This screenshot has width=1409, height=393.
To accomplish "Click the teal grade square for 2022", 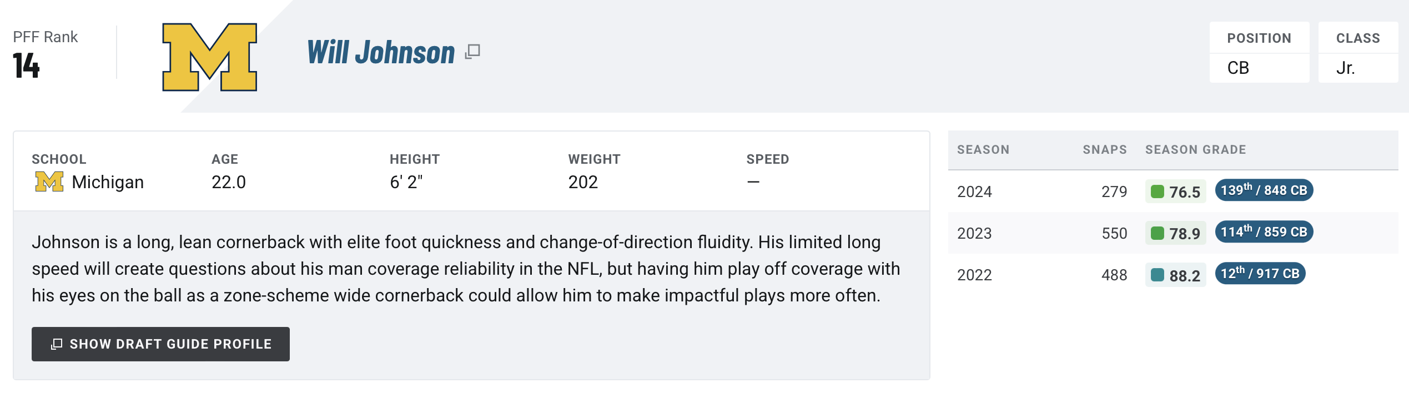I will (1158, 275).
